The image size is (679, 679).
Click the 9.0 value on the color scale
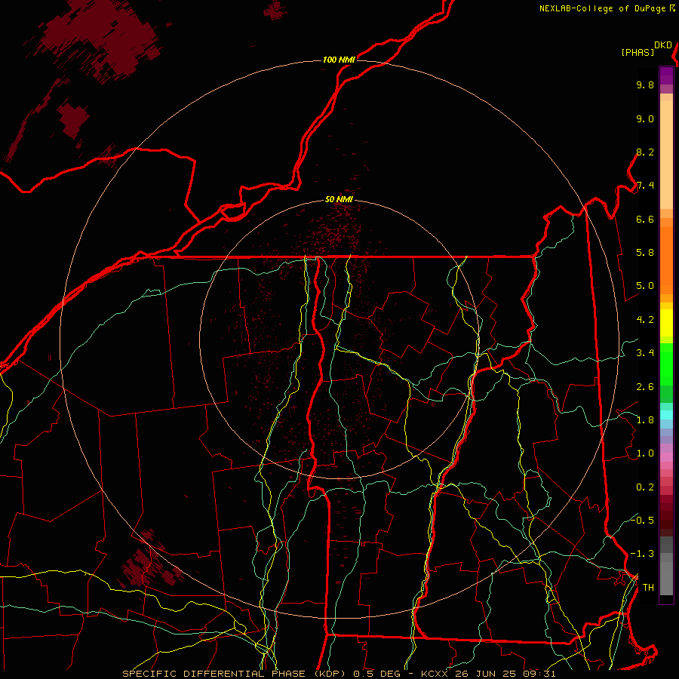point(645,118)
